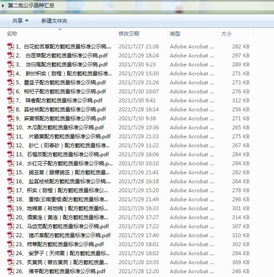Click PDF icon of 1、白花蛇舌草 file

pos(11,47)
